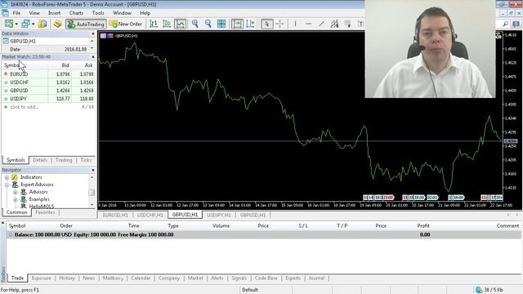Click the 23:00 event marker on chart timeline

[x=388, y=198]
